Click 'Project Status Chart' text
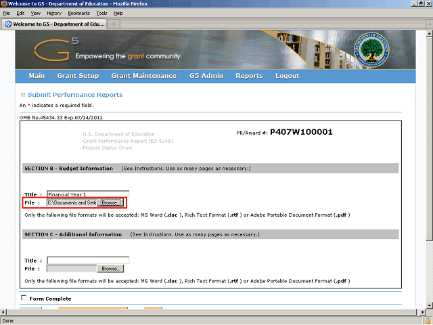This screenshot has height=325, width=433. click(x=108, y=148)
